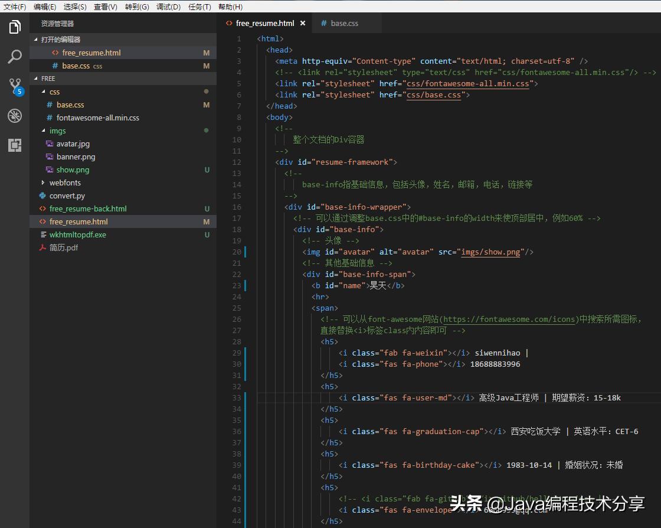661x528 pixels.
Task: Expand the webfonts folder
Action: click(64, 183)
